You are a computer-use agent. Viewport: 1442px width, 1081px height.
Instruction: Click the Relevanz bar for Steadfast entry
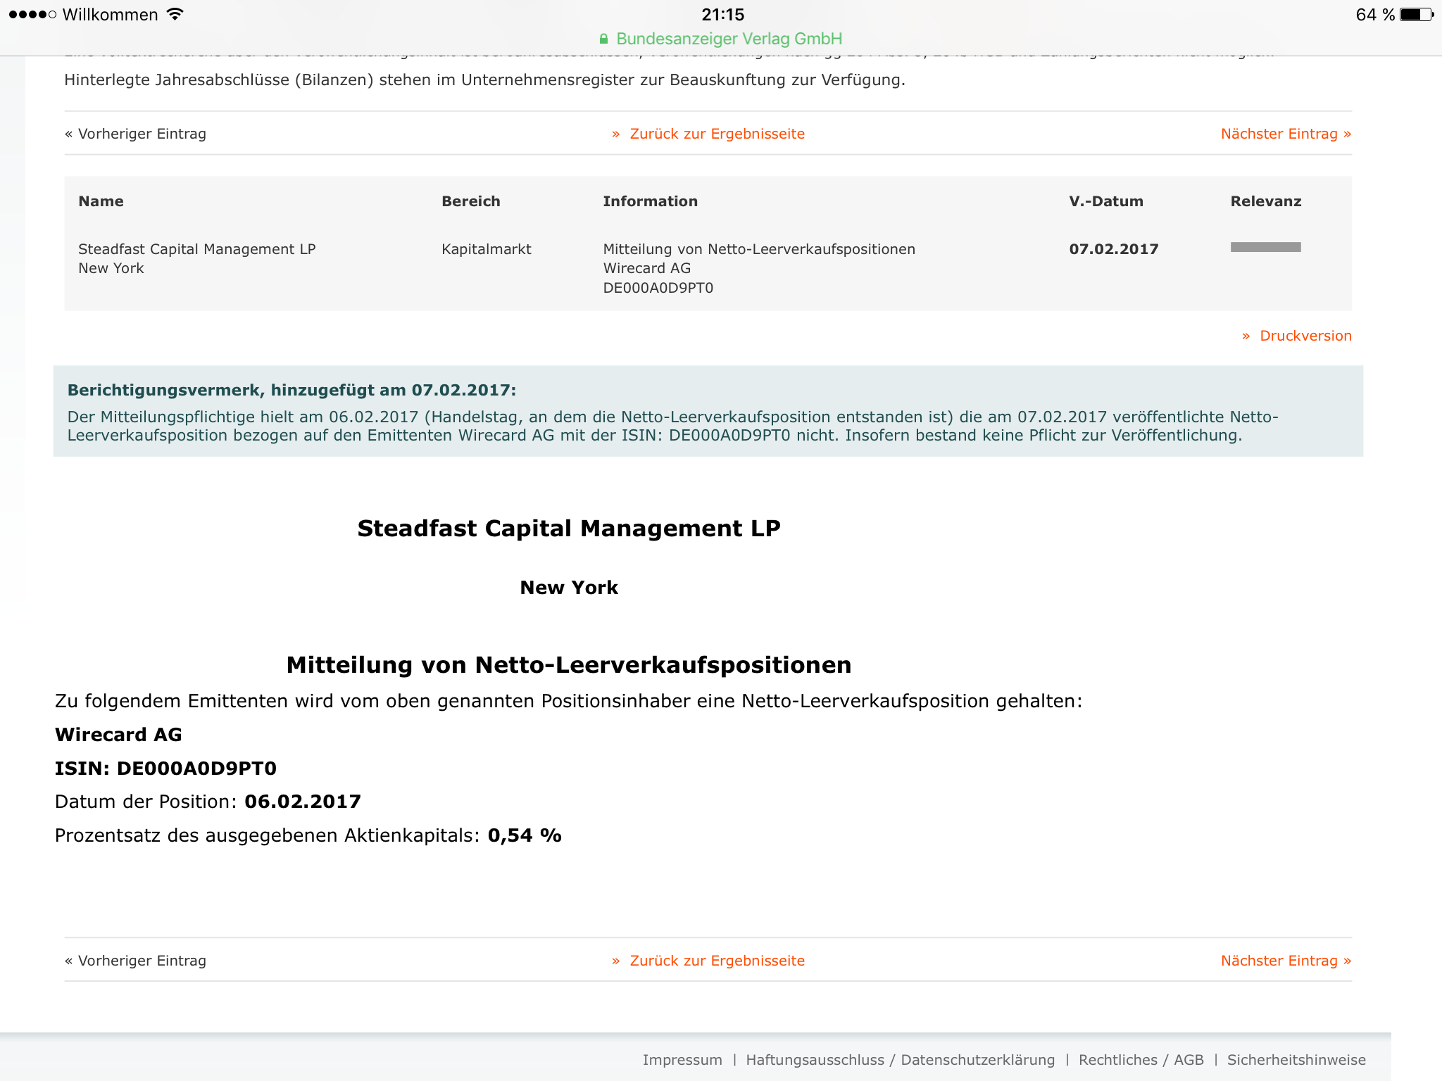click(x=1265, y=248)
